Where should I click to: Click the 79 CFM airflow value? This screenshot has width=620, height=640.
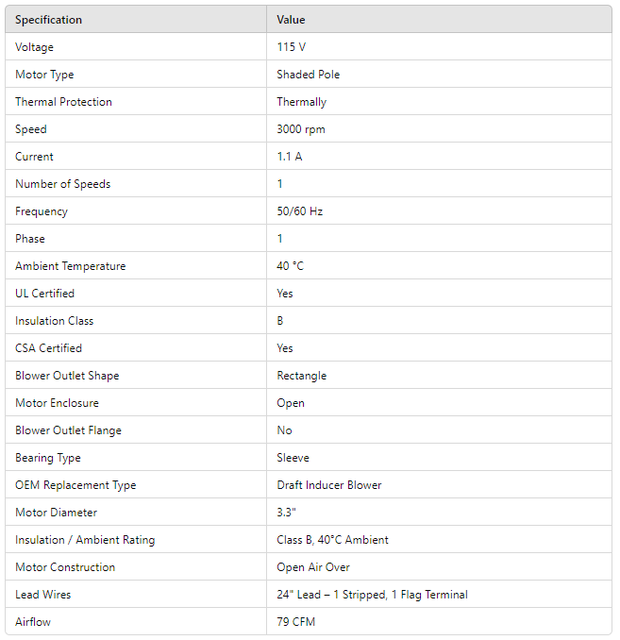294,622
